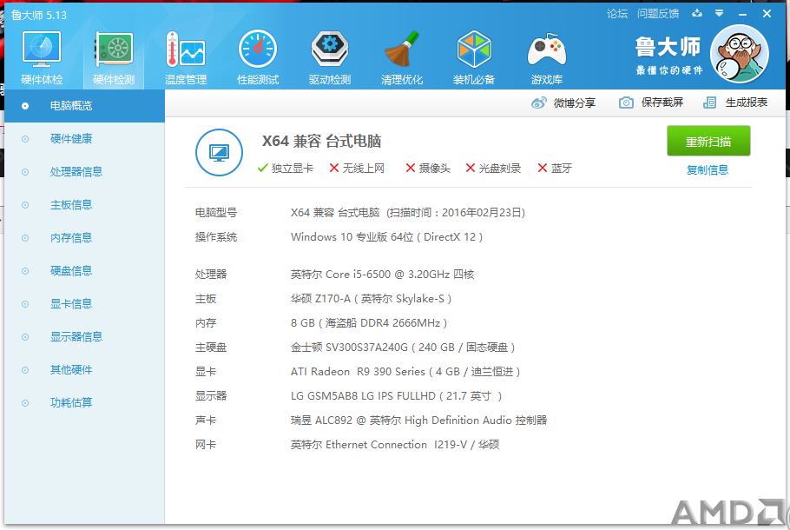Click the 电脑型号 value with scan date

[408, 213]
